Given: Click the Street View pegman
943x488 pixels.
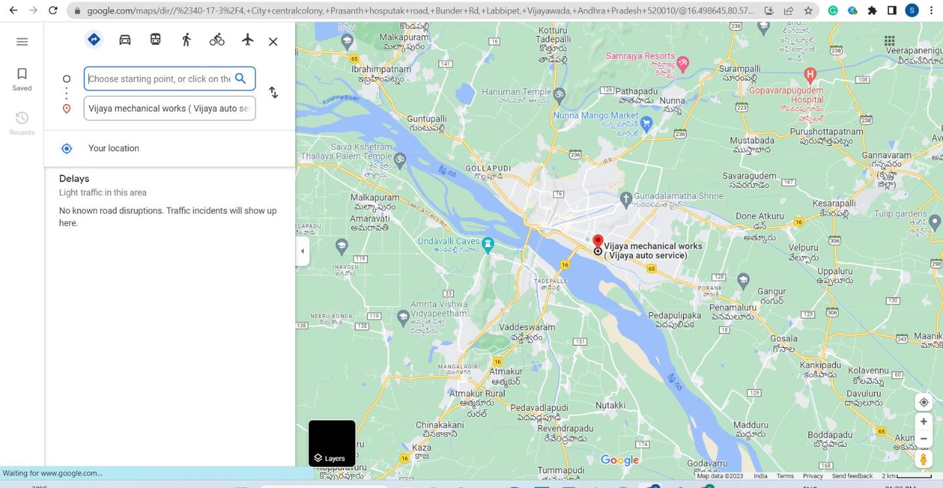Looking at the screenshot, I should coord(923,459).
